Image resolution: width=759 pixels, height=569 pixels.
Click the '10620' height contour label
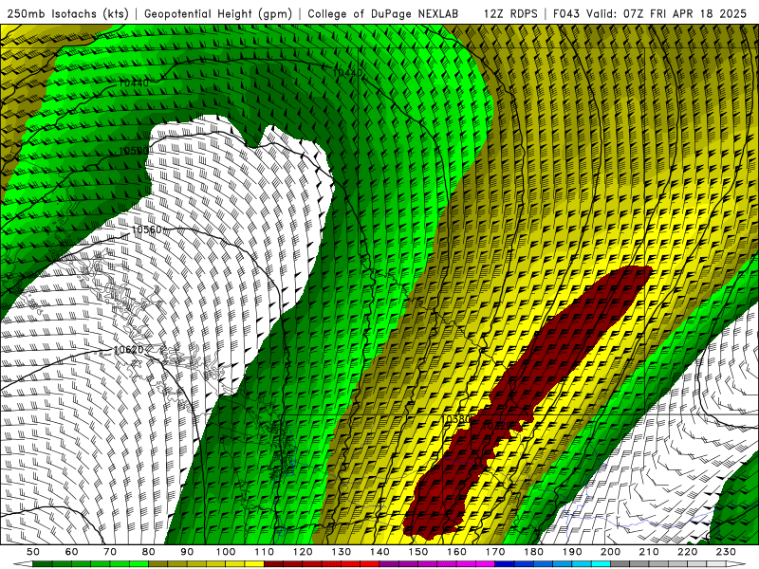pyautogui.click(x=129, y=349)
